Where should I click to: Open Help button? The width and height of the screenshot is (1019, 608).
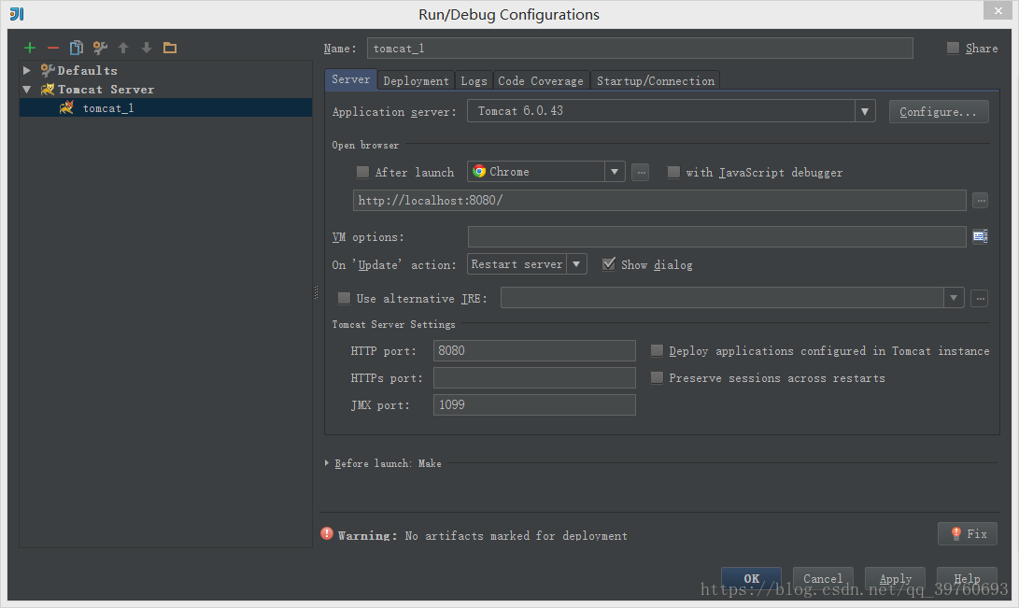coord(967,578)
